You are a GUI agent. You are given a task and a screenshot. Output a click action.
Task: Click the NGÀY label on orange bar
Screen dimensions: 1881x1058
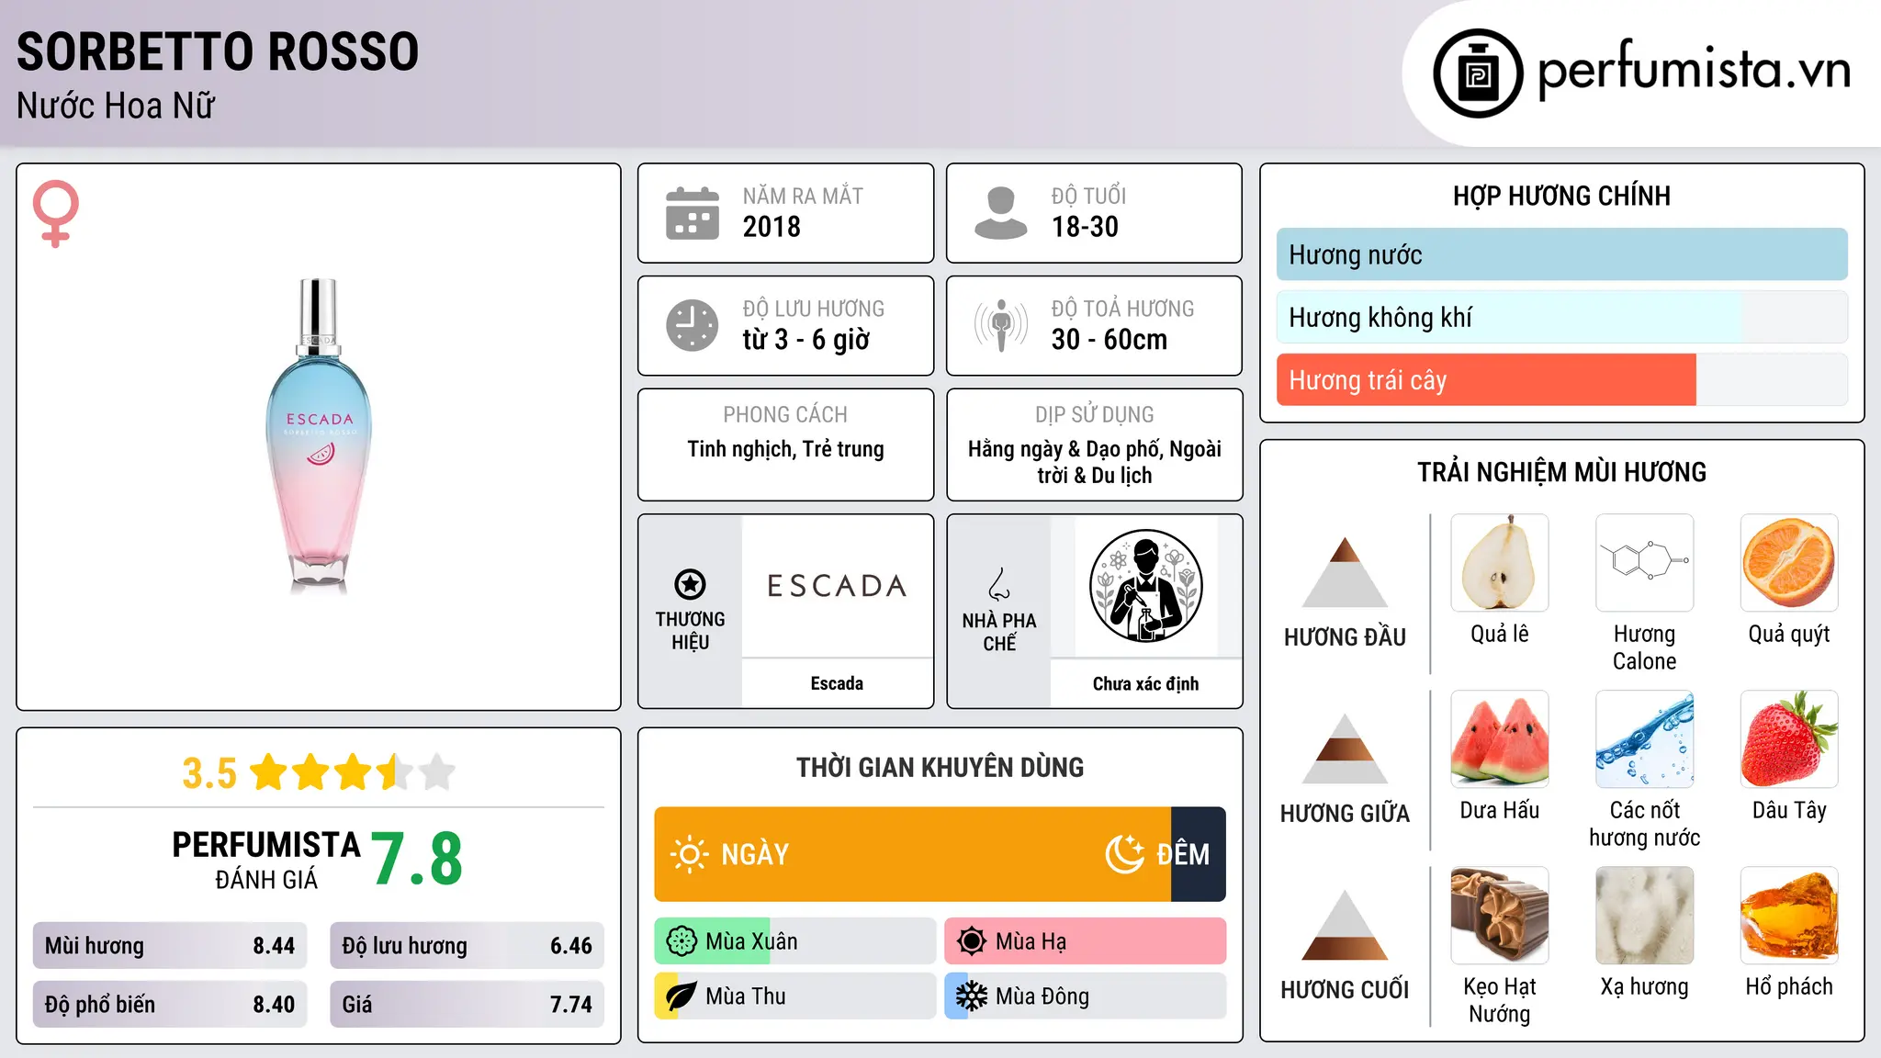(755, 855)
